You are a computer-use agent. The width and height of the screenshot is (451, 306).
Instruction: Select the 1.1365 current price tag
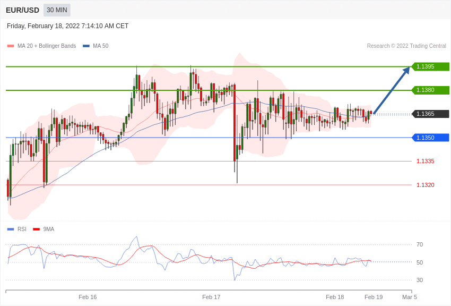coord(431,114)
